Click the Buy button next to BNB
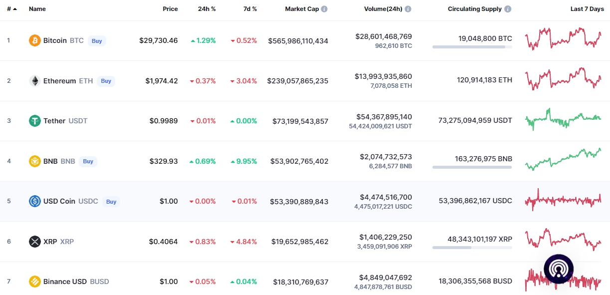Screen dimensions: 610x295 (88, 161)
